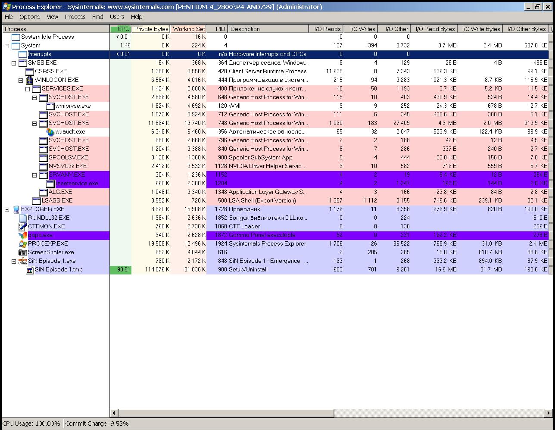Click the RUNDLL32.EXE document icon
The width and height of the screenshot is (555, 430).
coord(23,218)
